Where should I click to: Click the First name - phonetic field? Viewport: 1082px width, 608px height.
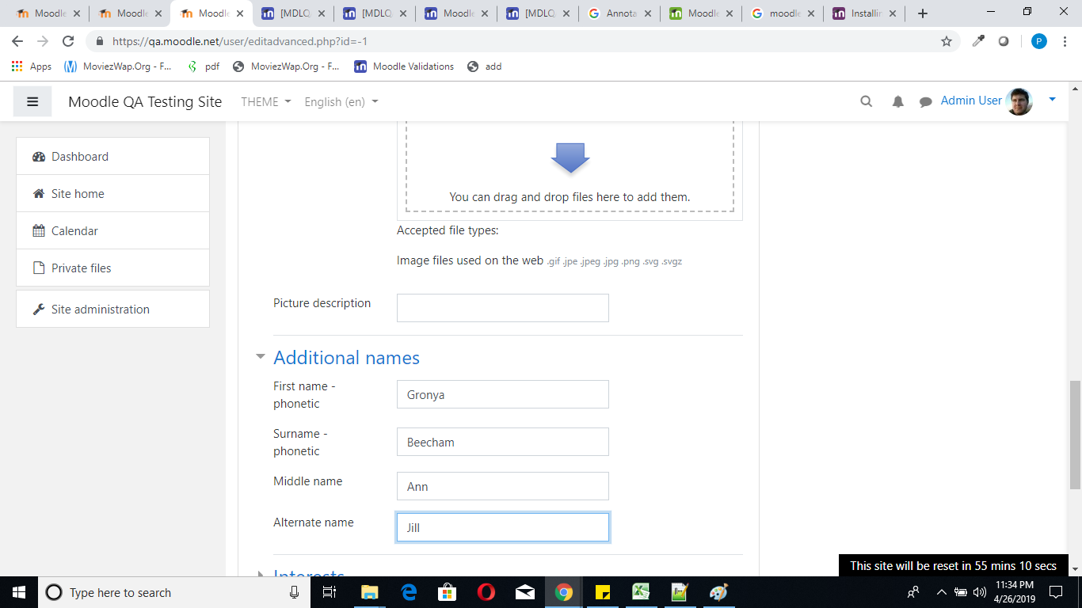click(x=503, y=394)
